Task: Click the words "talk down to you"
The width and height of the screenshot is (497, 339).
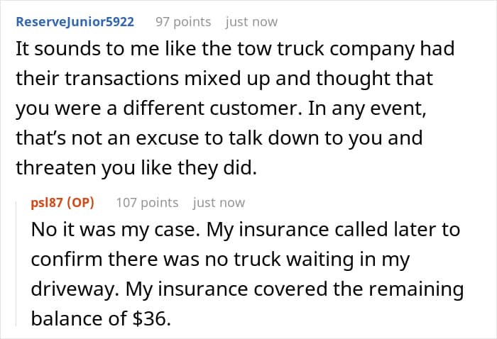Action: [x=349, y=138]
